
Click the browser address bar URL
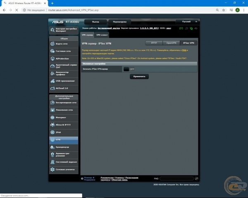74,10
